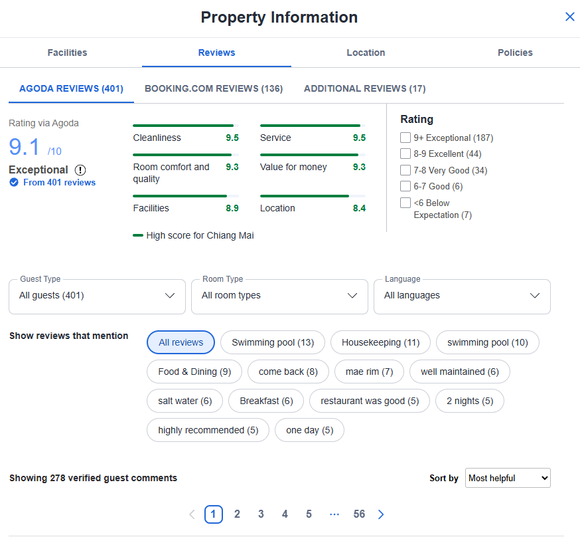This screenshot has height=541, width=580.
Task: Jump to page 56 of reviews
Action: pyautogui.click(x=359, y=514)
